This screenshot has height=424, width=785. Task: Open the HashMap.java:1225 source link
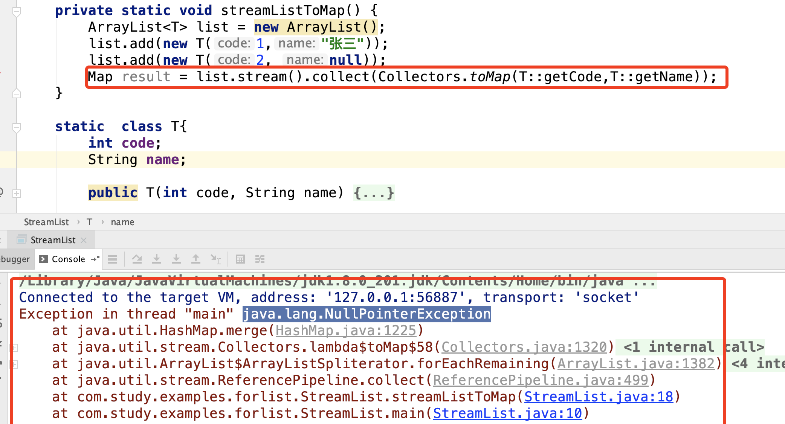pyautogui.click(x=345, y=331)
